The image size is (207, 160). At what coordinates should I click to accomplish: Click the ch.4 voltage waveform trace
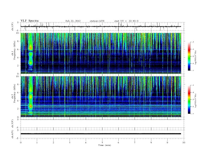tap(101, 134)
